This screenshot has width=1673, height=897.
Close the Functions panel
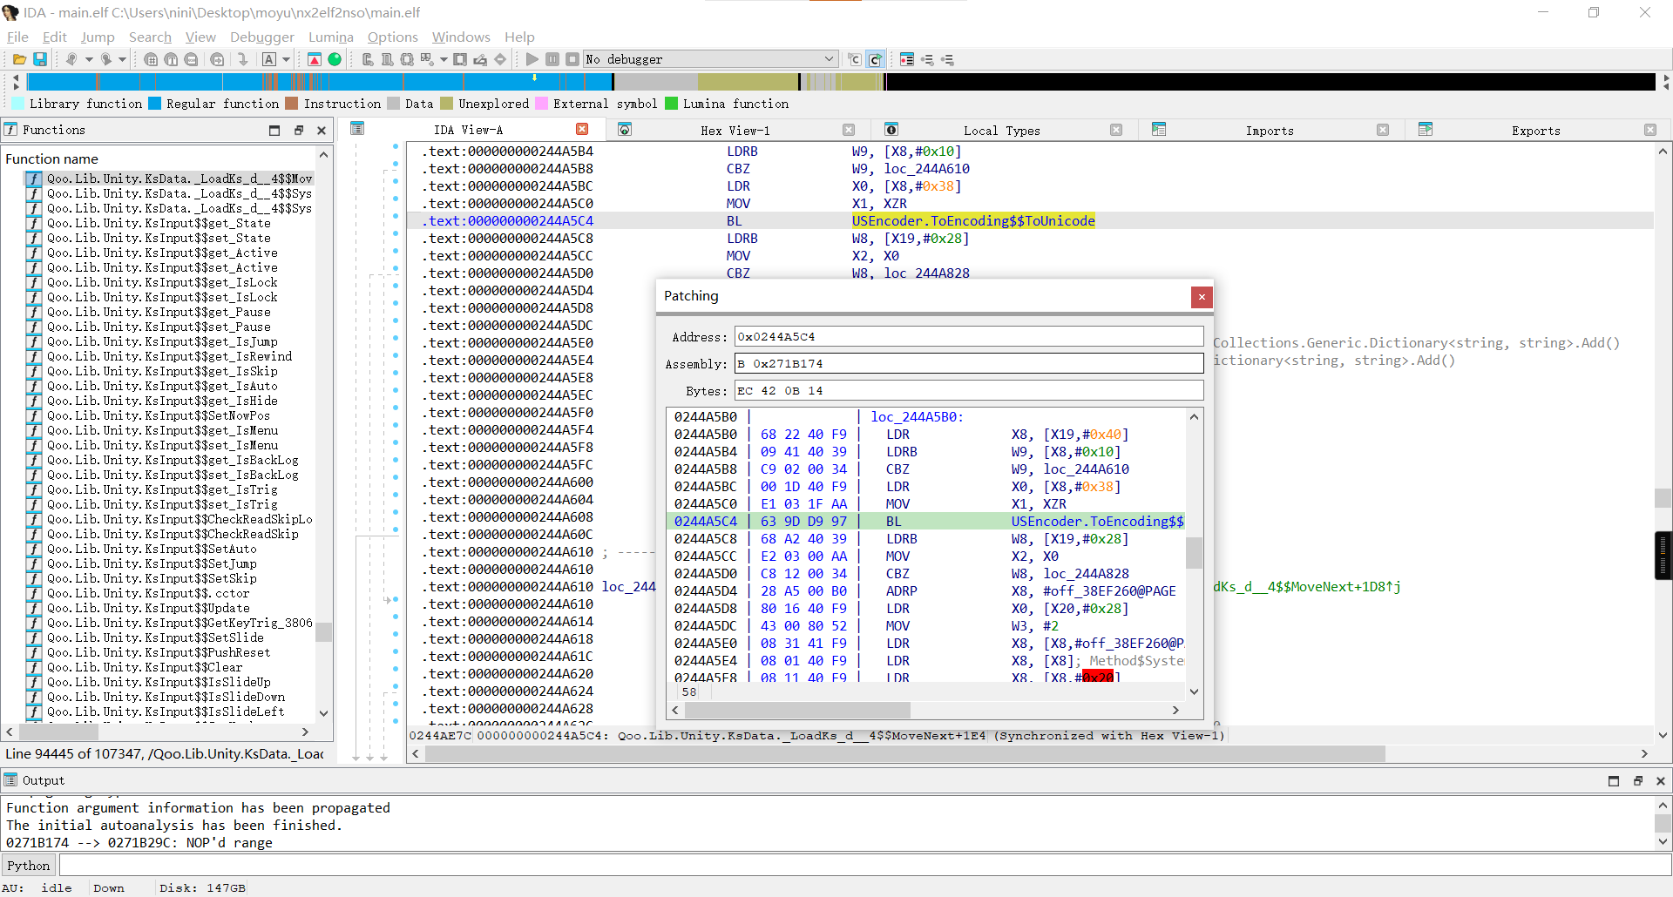322,131
